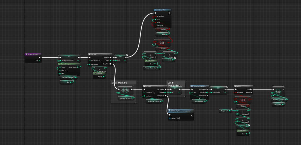Select Reached Targets node under ADD
This screenshot has height=145, width=301.
(279, 100)
